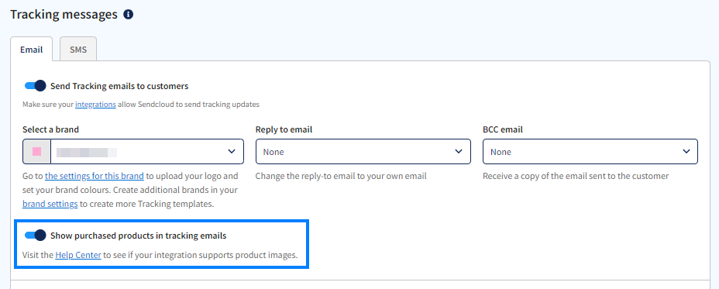Image resolution: width=719 pixels, height=289 pixels.
Task: Click the 'Select a brand' field label
Action: [50, 129]
